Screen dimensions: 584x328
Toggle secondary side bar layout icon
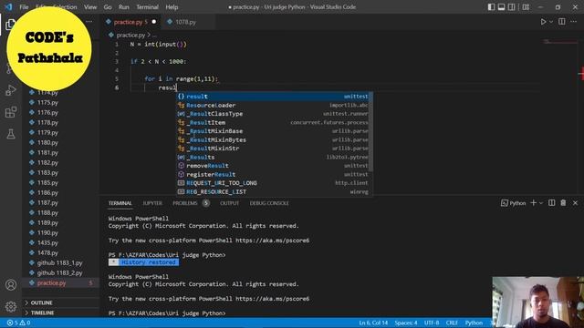(512, 6)
